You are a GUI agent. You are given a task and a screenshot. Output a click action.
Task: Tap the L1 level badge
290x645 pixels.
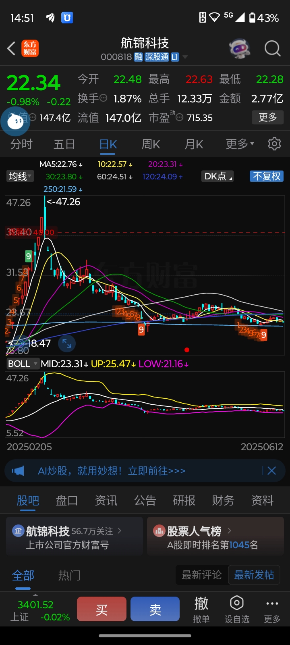tap(175, 57)
